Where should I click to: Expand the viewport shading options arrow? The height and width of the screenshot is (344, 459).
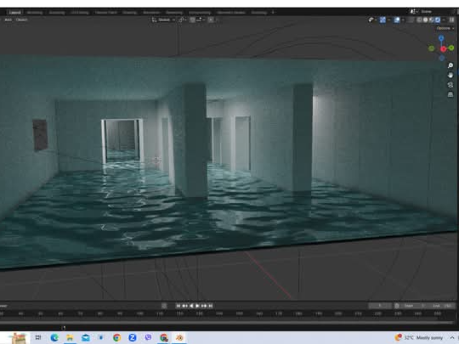445,19
